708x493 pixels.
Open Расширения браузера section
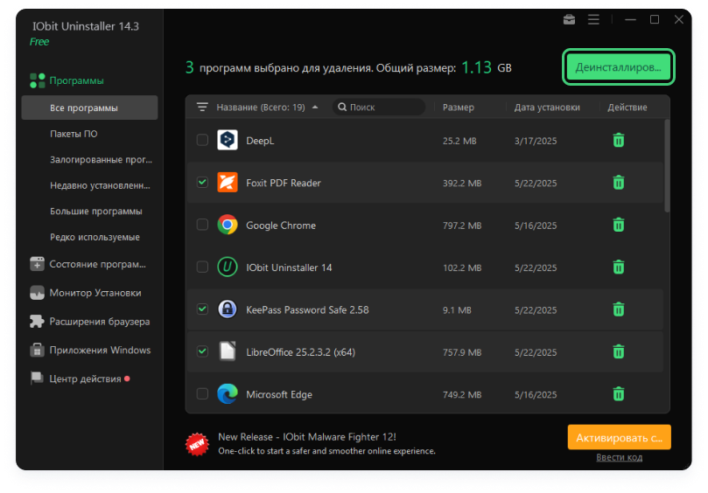coord(100,322)
